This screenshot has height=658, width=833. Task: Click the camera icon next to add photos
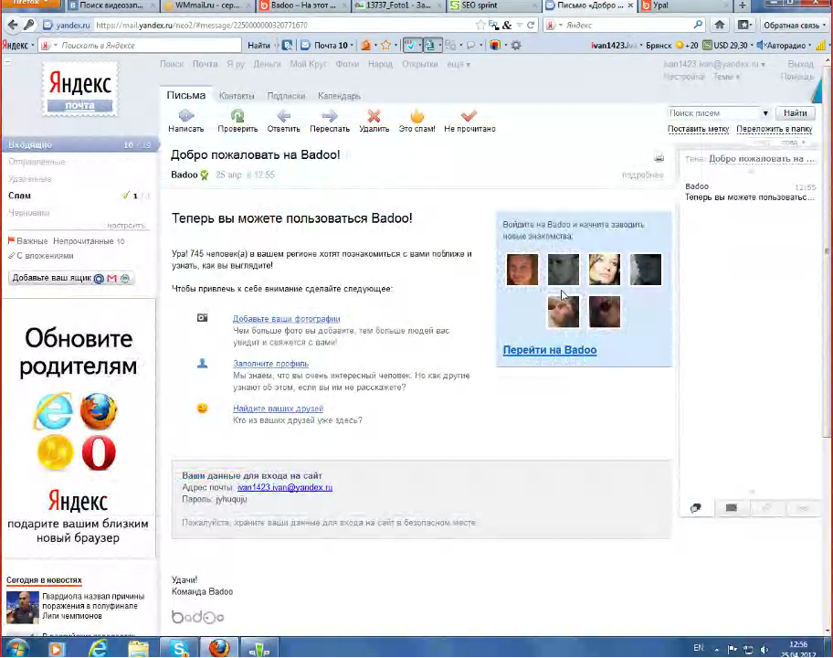(x=203, y=318)
